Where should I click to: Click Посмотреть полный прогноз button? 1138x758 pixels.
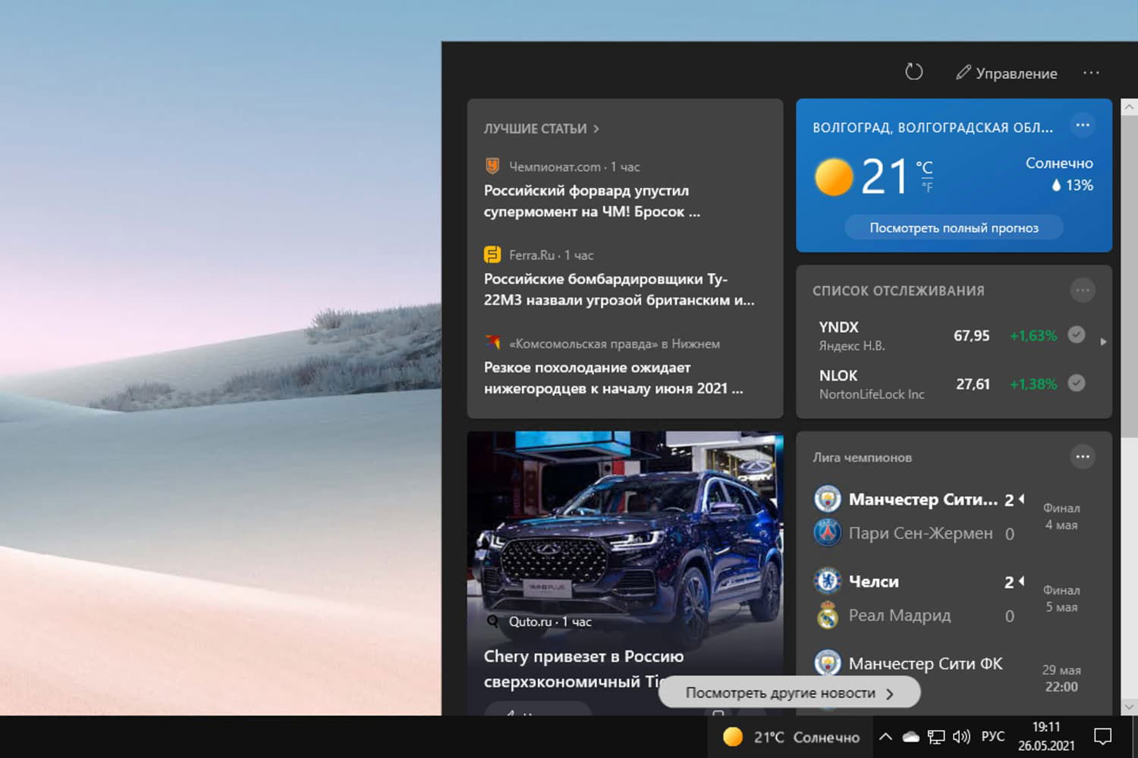click(954, 227)
